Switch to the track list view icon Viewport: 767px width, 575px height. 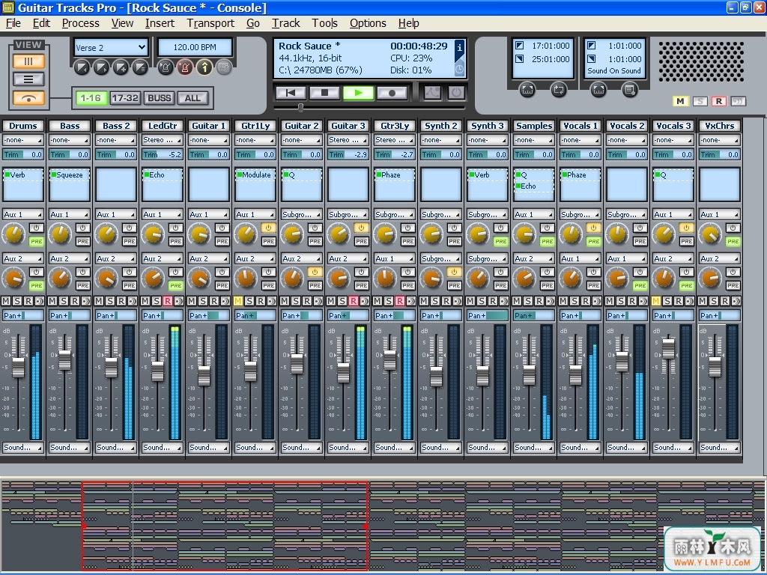(28, 79)
